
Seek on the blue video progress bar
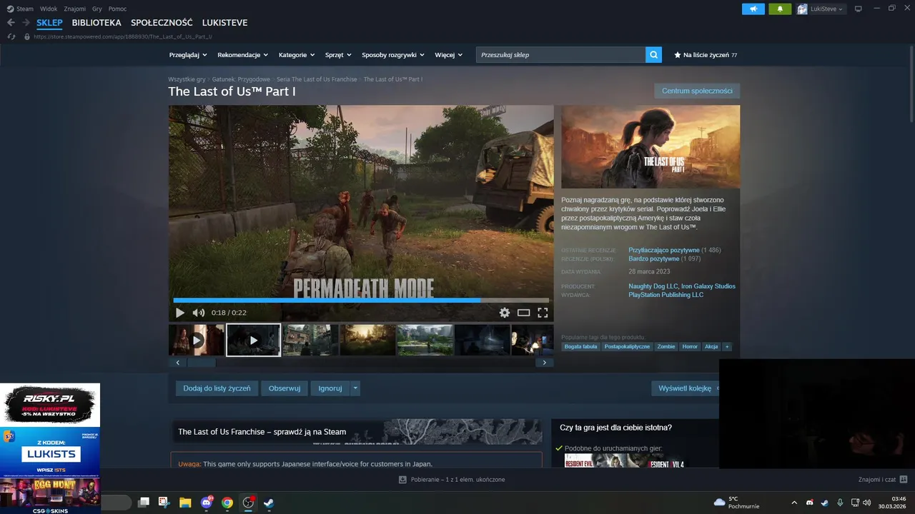361,301
